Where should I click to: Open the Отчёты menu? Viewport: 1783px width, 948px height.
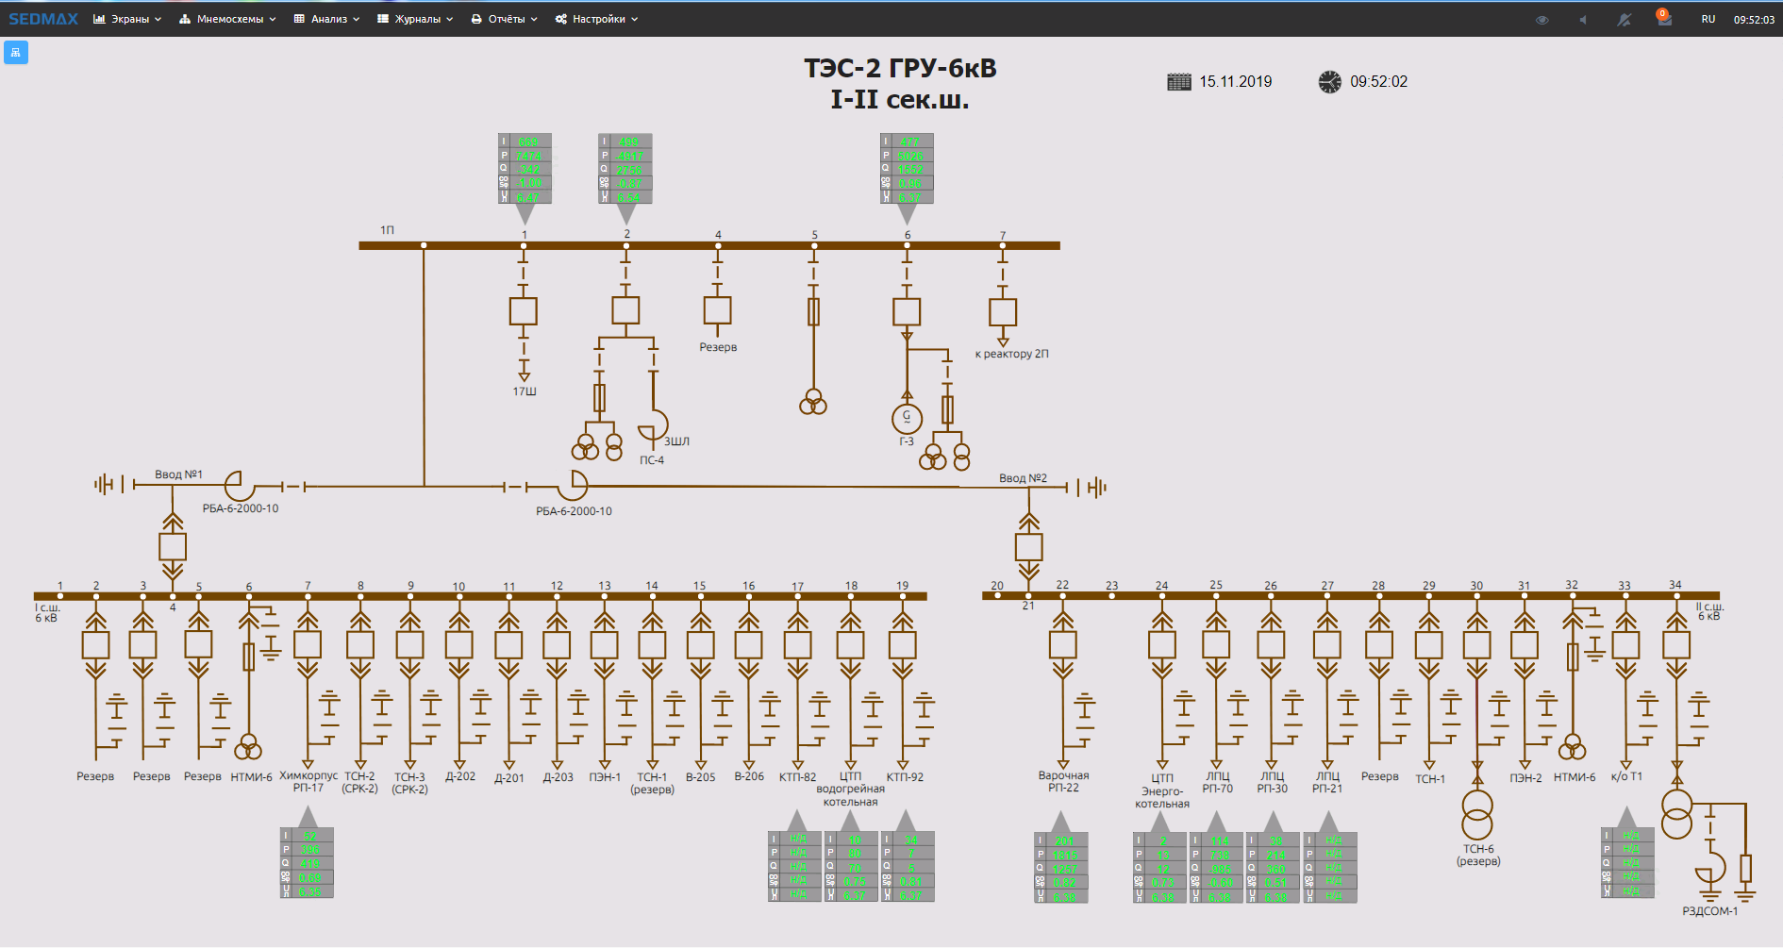pos(504,19)
